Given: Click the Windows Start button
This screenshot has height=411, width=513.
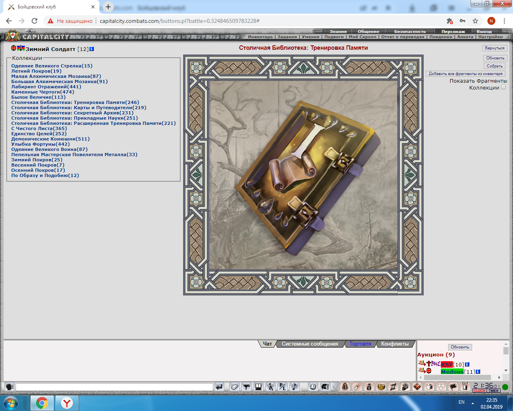Looking at the screenshot, I should (x=11, y=403).
